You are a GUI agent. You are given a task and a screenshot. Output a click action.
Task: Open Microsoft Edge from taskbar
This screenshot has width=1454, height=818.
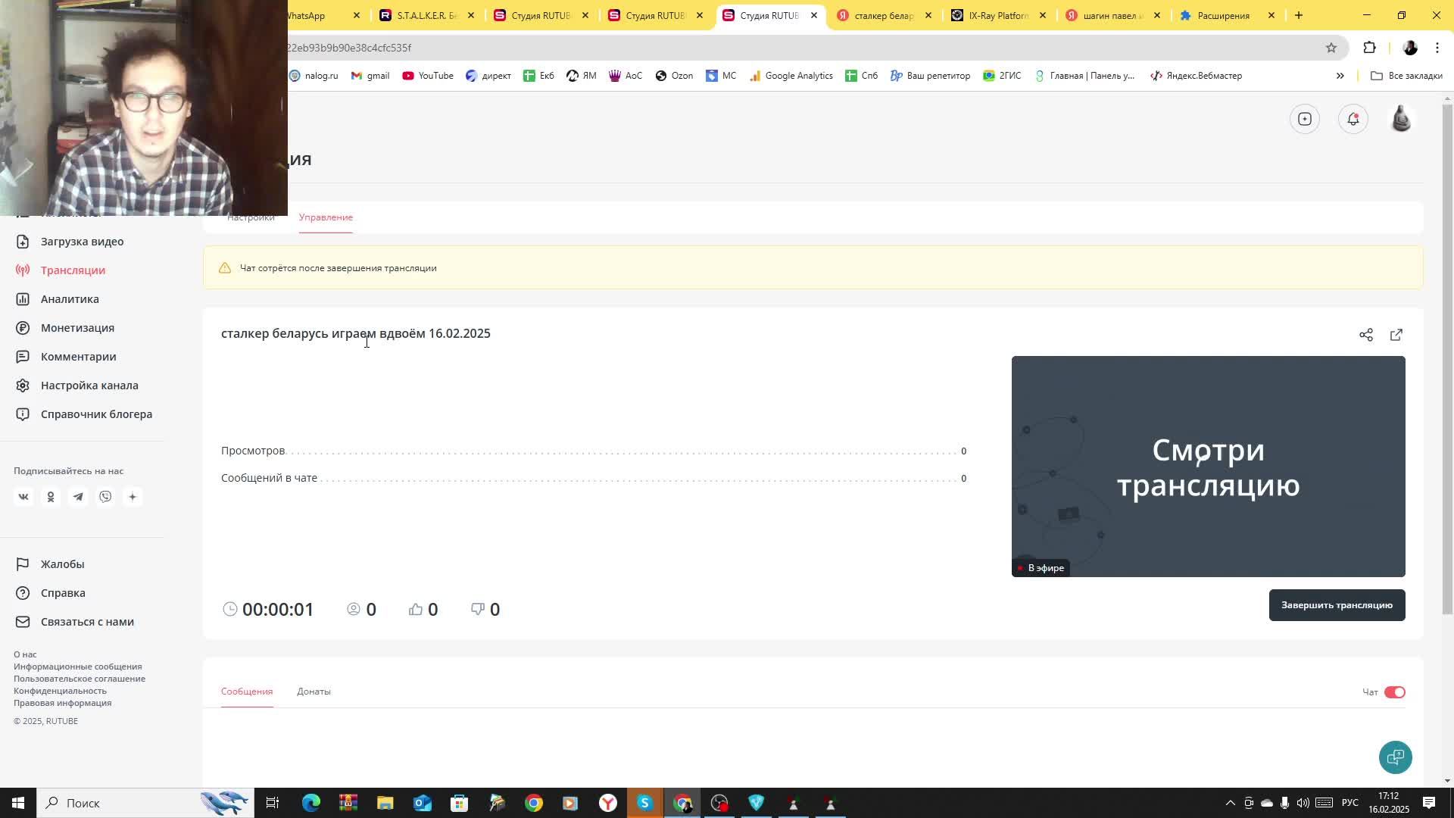[x=311, y=803]
